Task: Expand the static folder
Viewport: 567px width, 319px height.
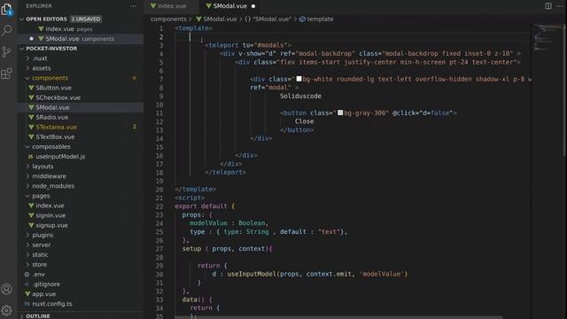Action: tap(40, 254)
